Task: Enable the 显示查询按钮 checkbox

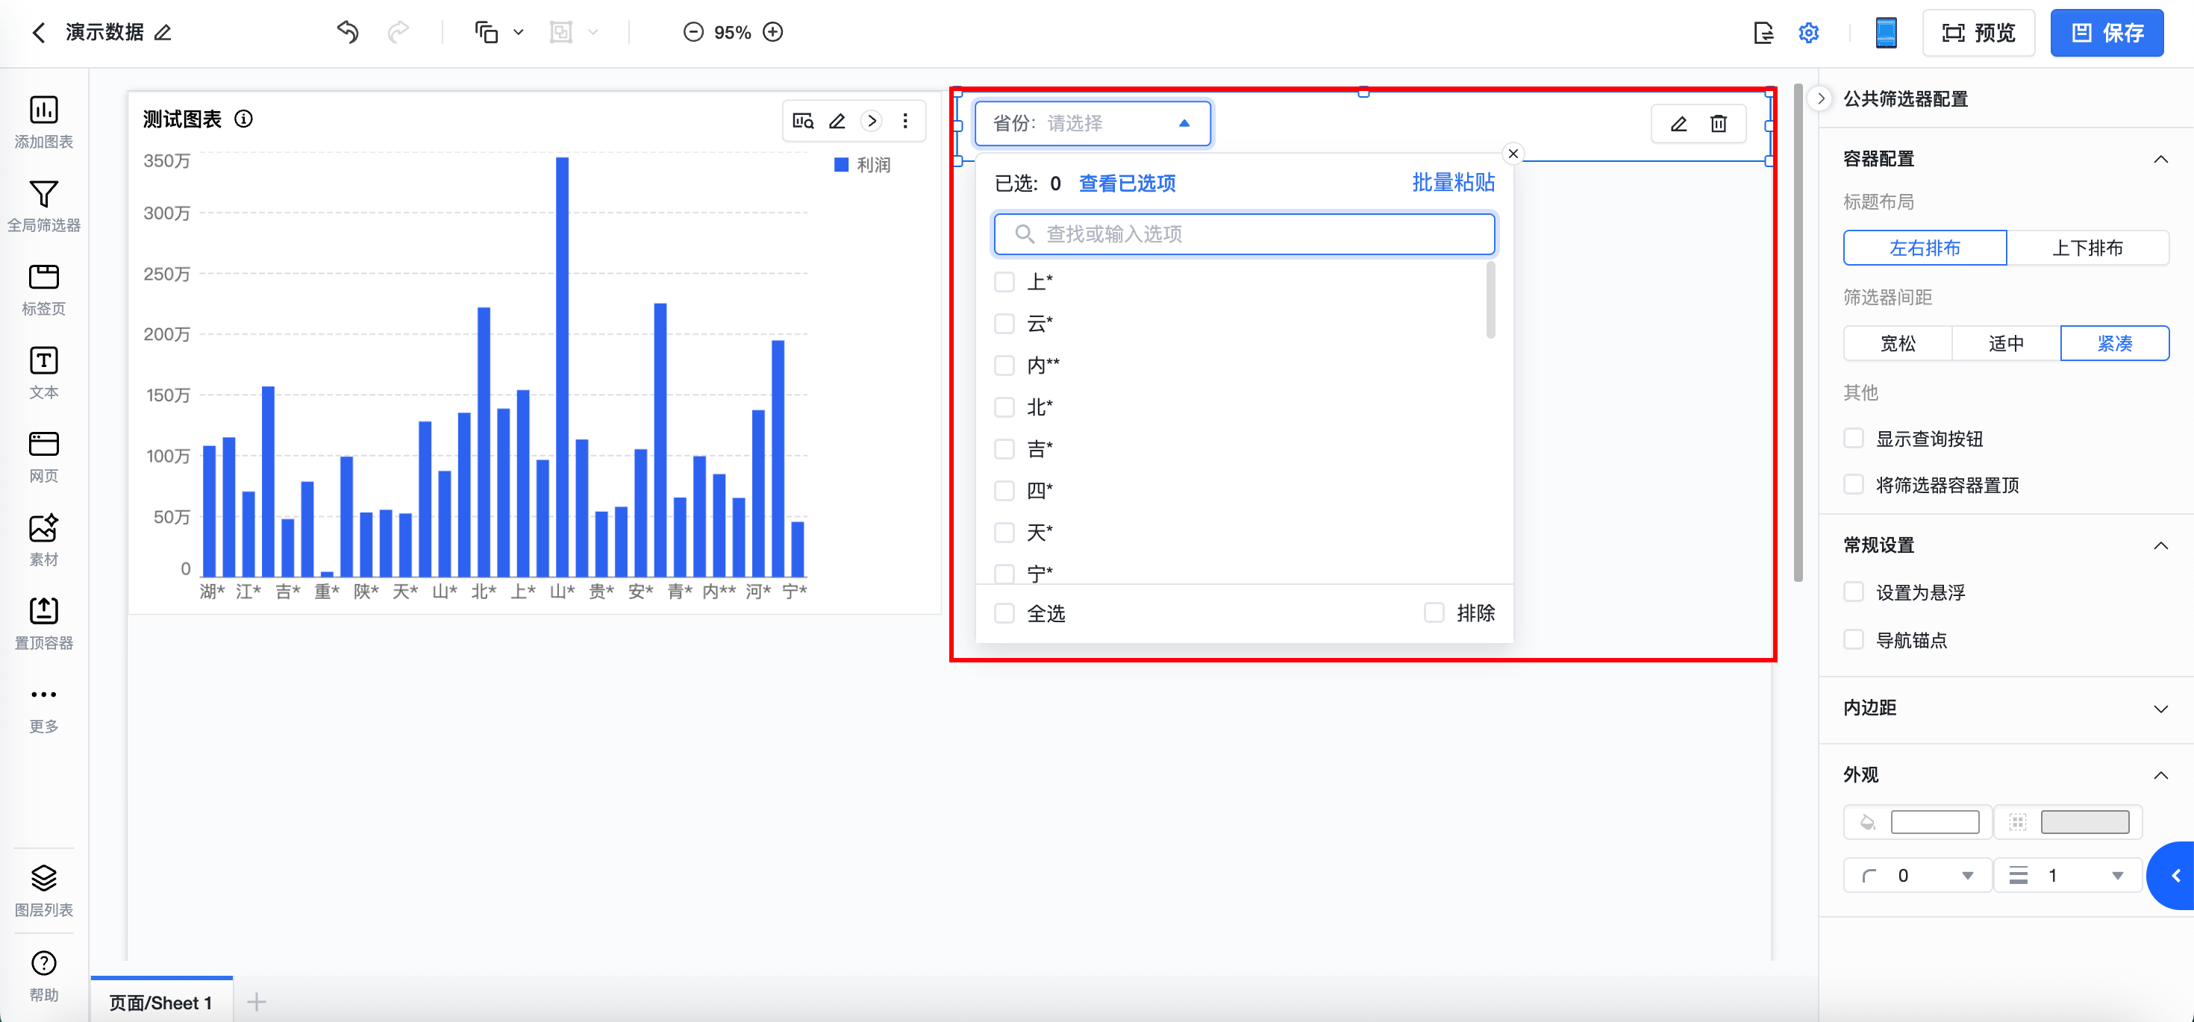Action: [x=1853, y=439]
